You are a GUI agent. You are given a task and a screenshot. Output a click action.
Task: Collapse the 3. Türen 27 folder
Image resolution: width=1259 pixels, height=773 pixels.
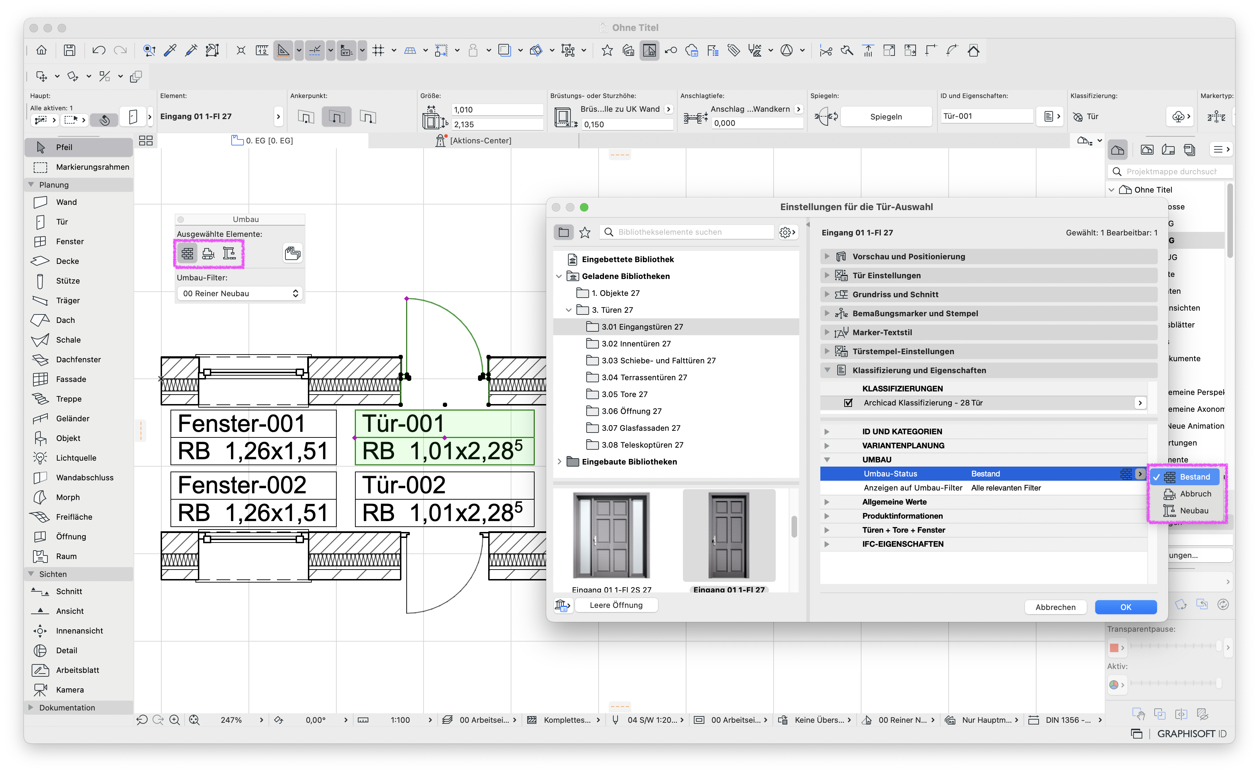(x=569, y=310)
